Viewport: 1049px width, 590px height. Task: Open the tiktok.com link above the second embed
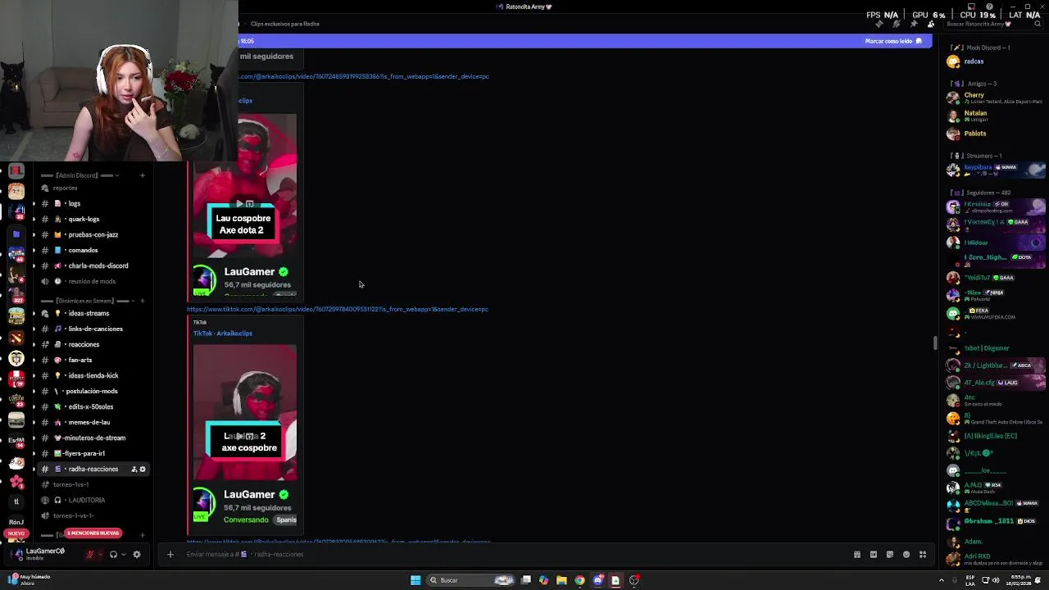point(337,309)
